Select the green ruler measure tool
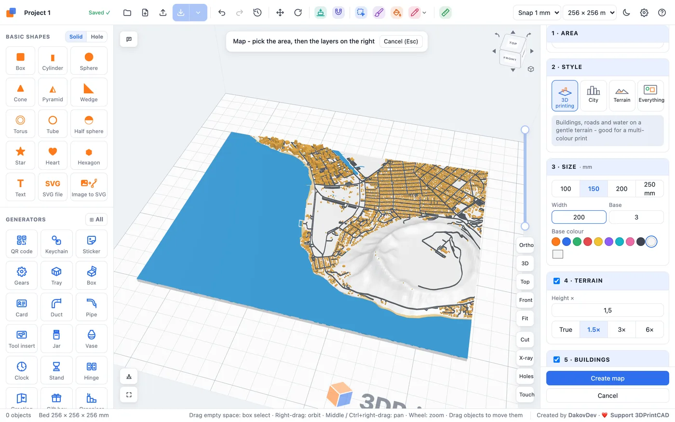Screen dimensions: 675x422 (445, 13)
